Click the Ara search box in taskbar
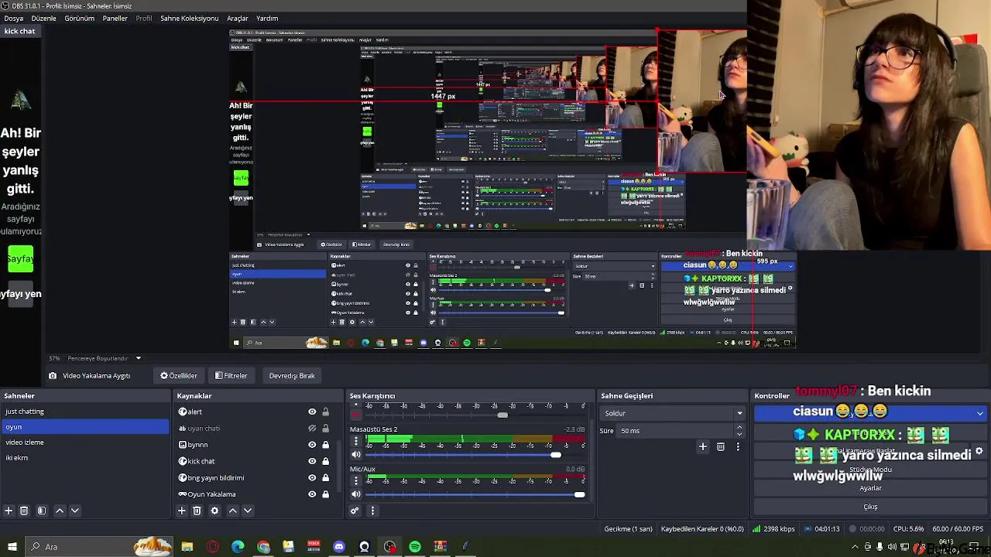 [99, 547]
